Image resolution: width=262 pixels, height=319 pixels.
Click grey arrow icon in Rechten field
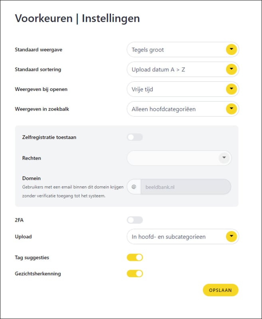tap(224, 158)
